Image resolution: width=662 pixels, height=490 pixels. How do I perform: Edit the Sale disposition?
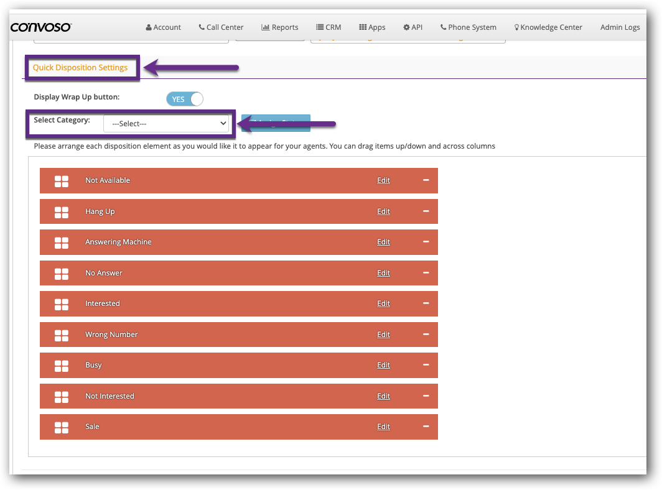383,427
